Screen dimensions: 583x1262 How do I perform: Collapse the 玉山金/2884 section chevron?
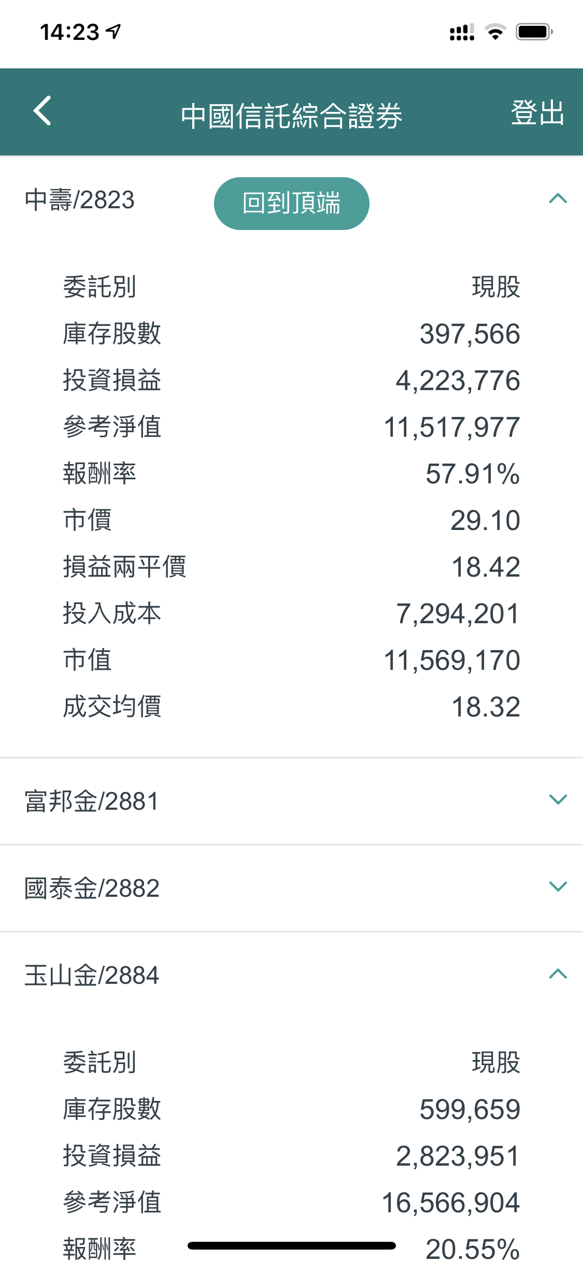pyautogui.click(x=558, y=974)
